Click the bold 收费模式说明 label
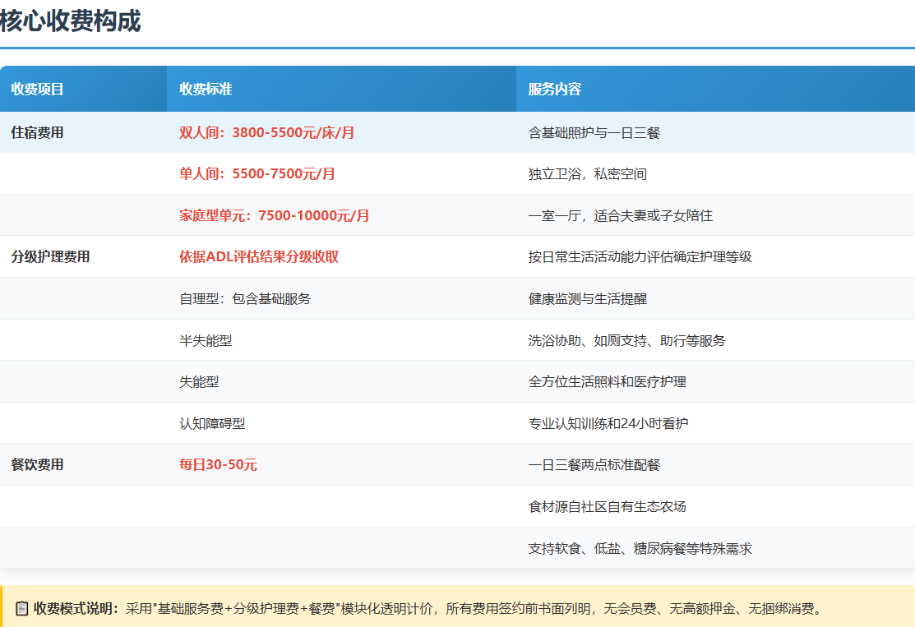The width and height of the screenshot is (915, 627). click(76, 609)
